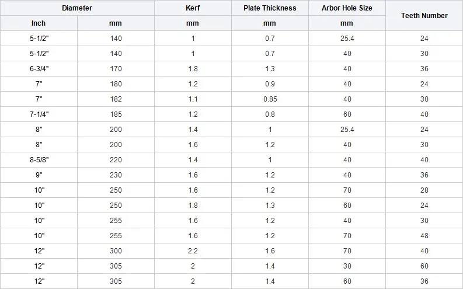Click the 0.85 plate thickness cell
Viewport: 463px width, 289px height.
(270, 99)
